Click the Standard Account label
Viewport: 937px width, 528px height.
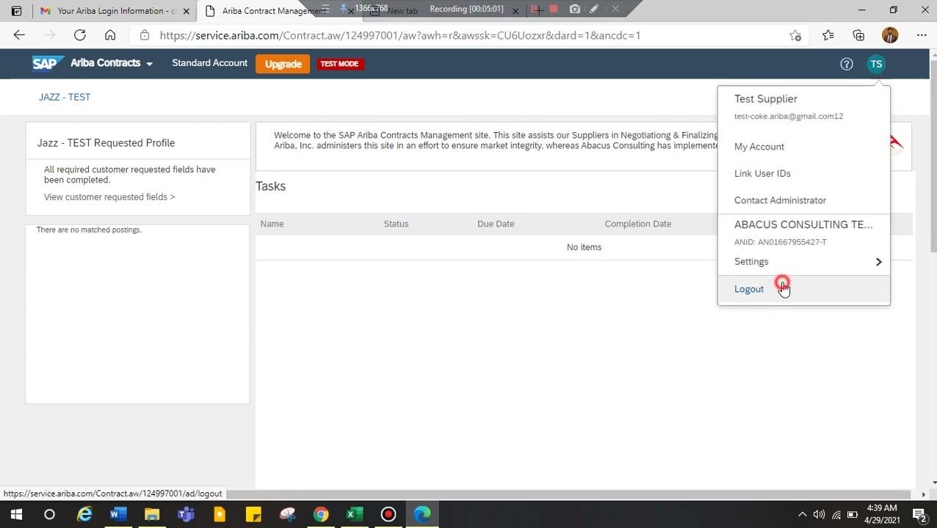click(x=210, y=63)
